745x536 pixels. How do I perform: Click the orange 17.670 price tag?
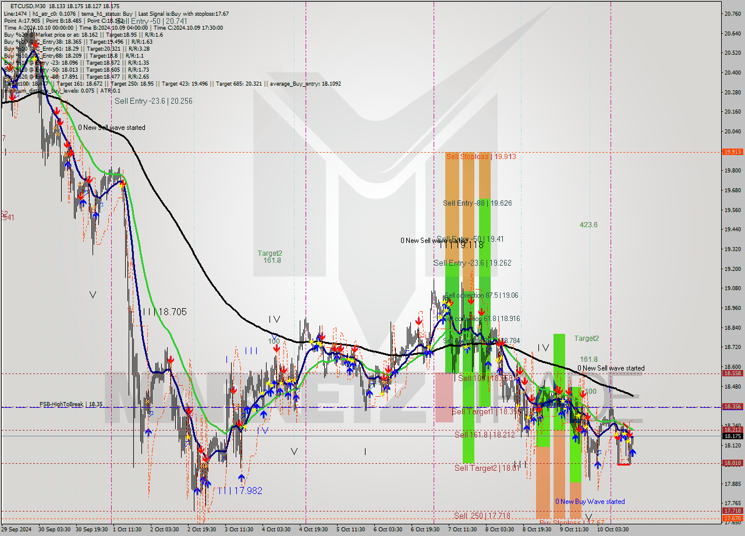(x=732, y=518)
